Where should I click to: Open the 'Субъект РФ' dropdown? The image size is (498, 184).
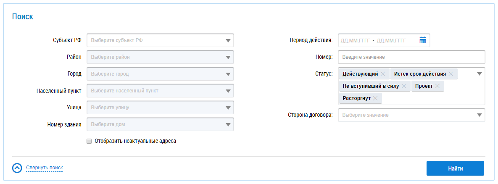coord(160,40)
